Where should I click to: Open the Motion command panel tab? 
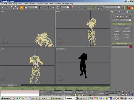click(124, 12)
